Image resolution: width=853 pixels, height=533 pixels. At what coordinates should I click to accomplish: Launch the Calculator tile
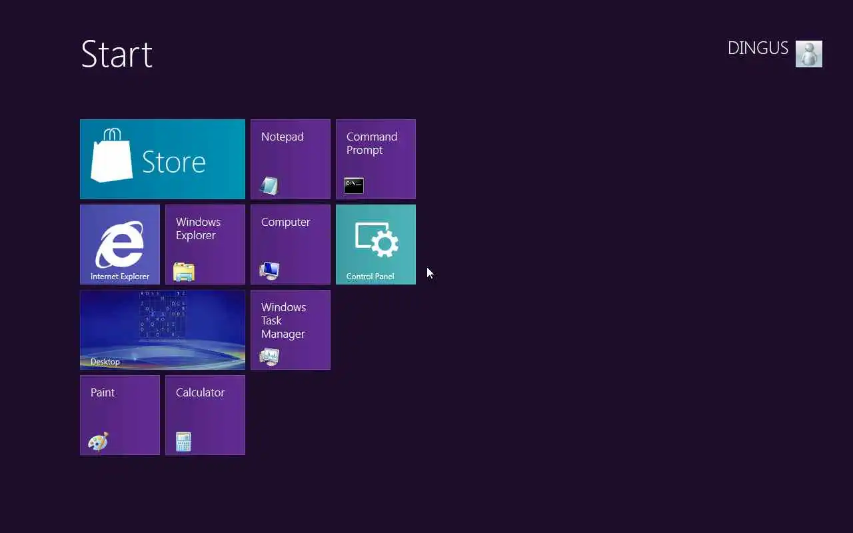tap(205, 415)
